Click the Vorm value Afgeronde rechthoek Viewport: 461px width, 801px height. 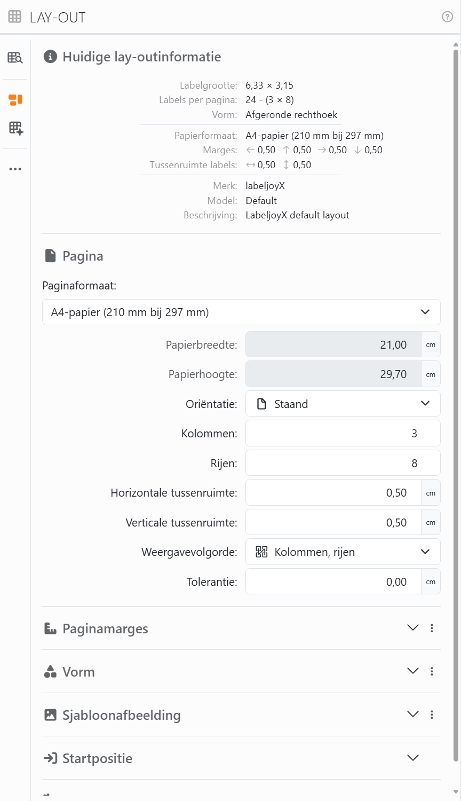click(291, 115)
